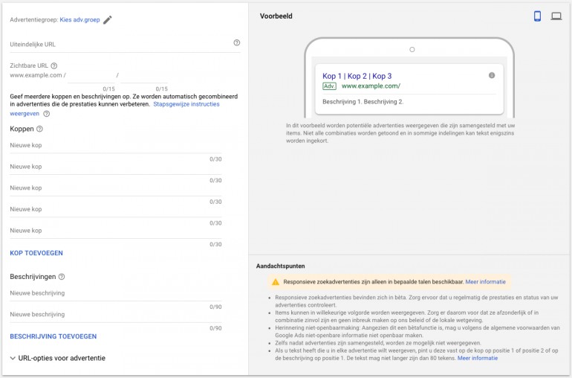Open Stapsgewijze instructies weergeven link
Viewport: 572px width, 378px height.
[186, 104]
